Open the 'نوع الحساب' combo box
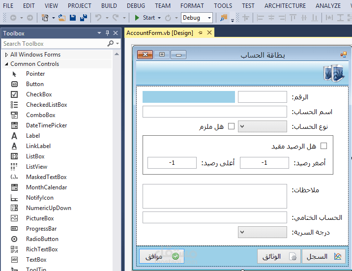This screenshot has width=352, height=271. [262, 126]
